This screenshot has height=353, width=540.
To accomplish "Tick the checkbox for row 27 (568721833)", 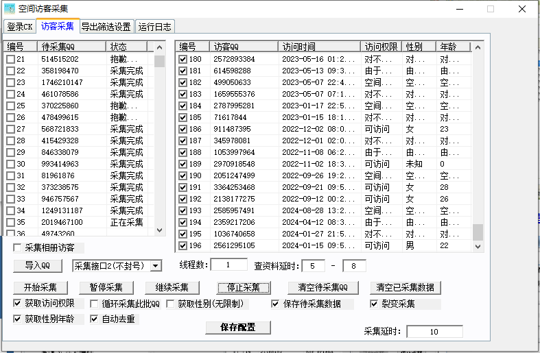I will click(x=11, y=129).
